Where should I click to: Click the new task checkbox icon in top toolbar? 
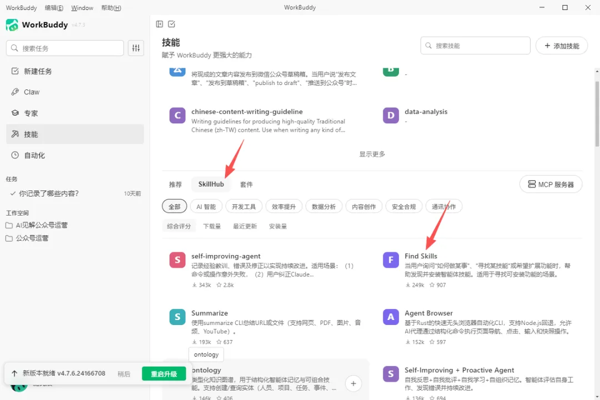tap(172, 24)
